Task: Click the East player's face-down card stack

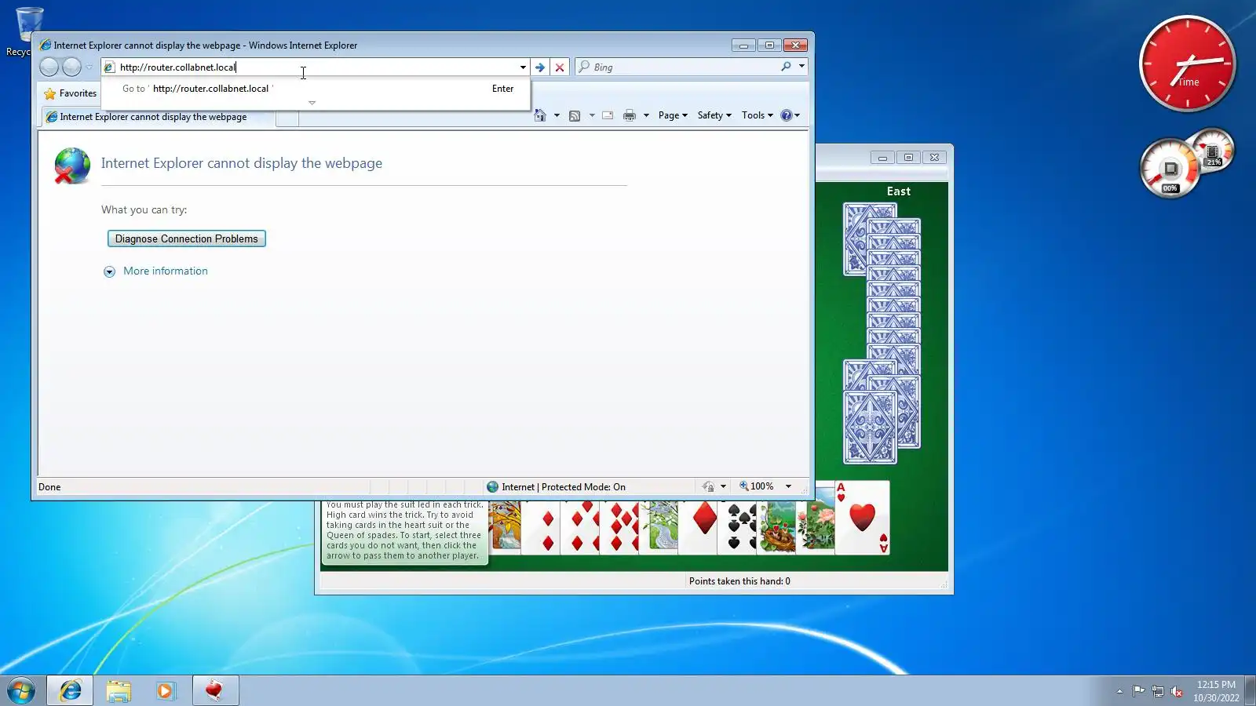Action: pos(882,333)
